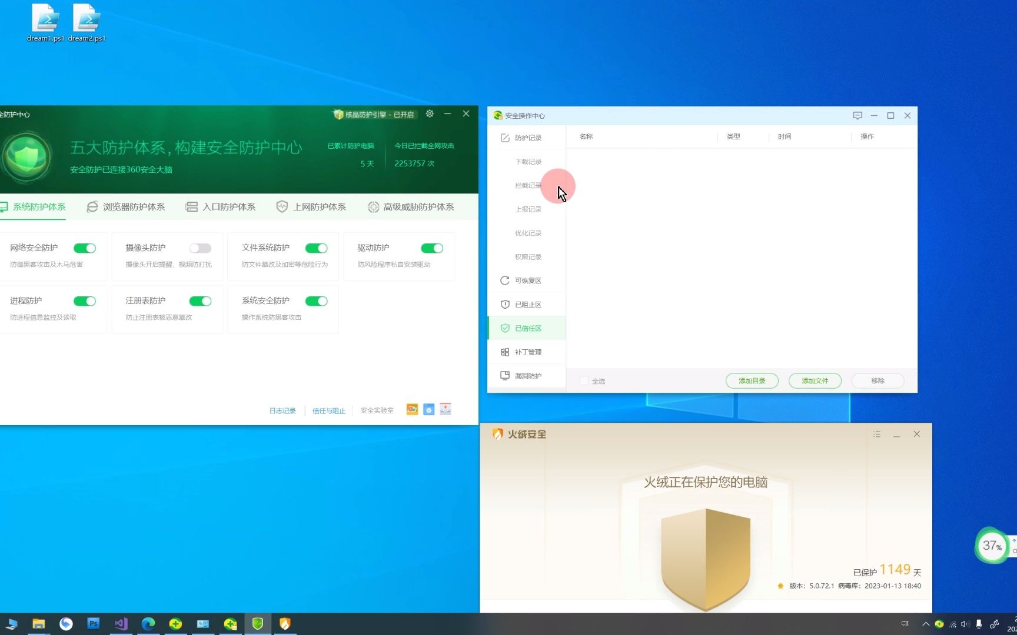The image size is (1017, 635).
Task: Open the network icon in system tray
Action: [953, 624]
